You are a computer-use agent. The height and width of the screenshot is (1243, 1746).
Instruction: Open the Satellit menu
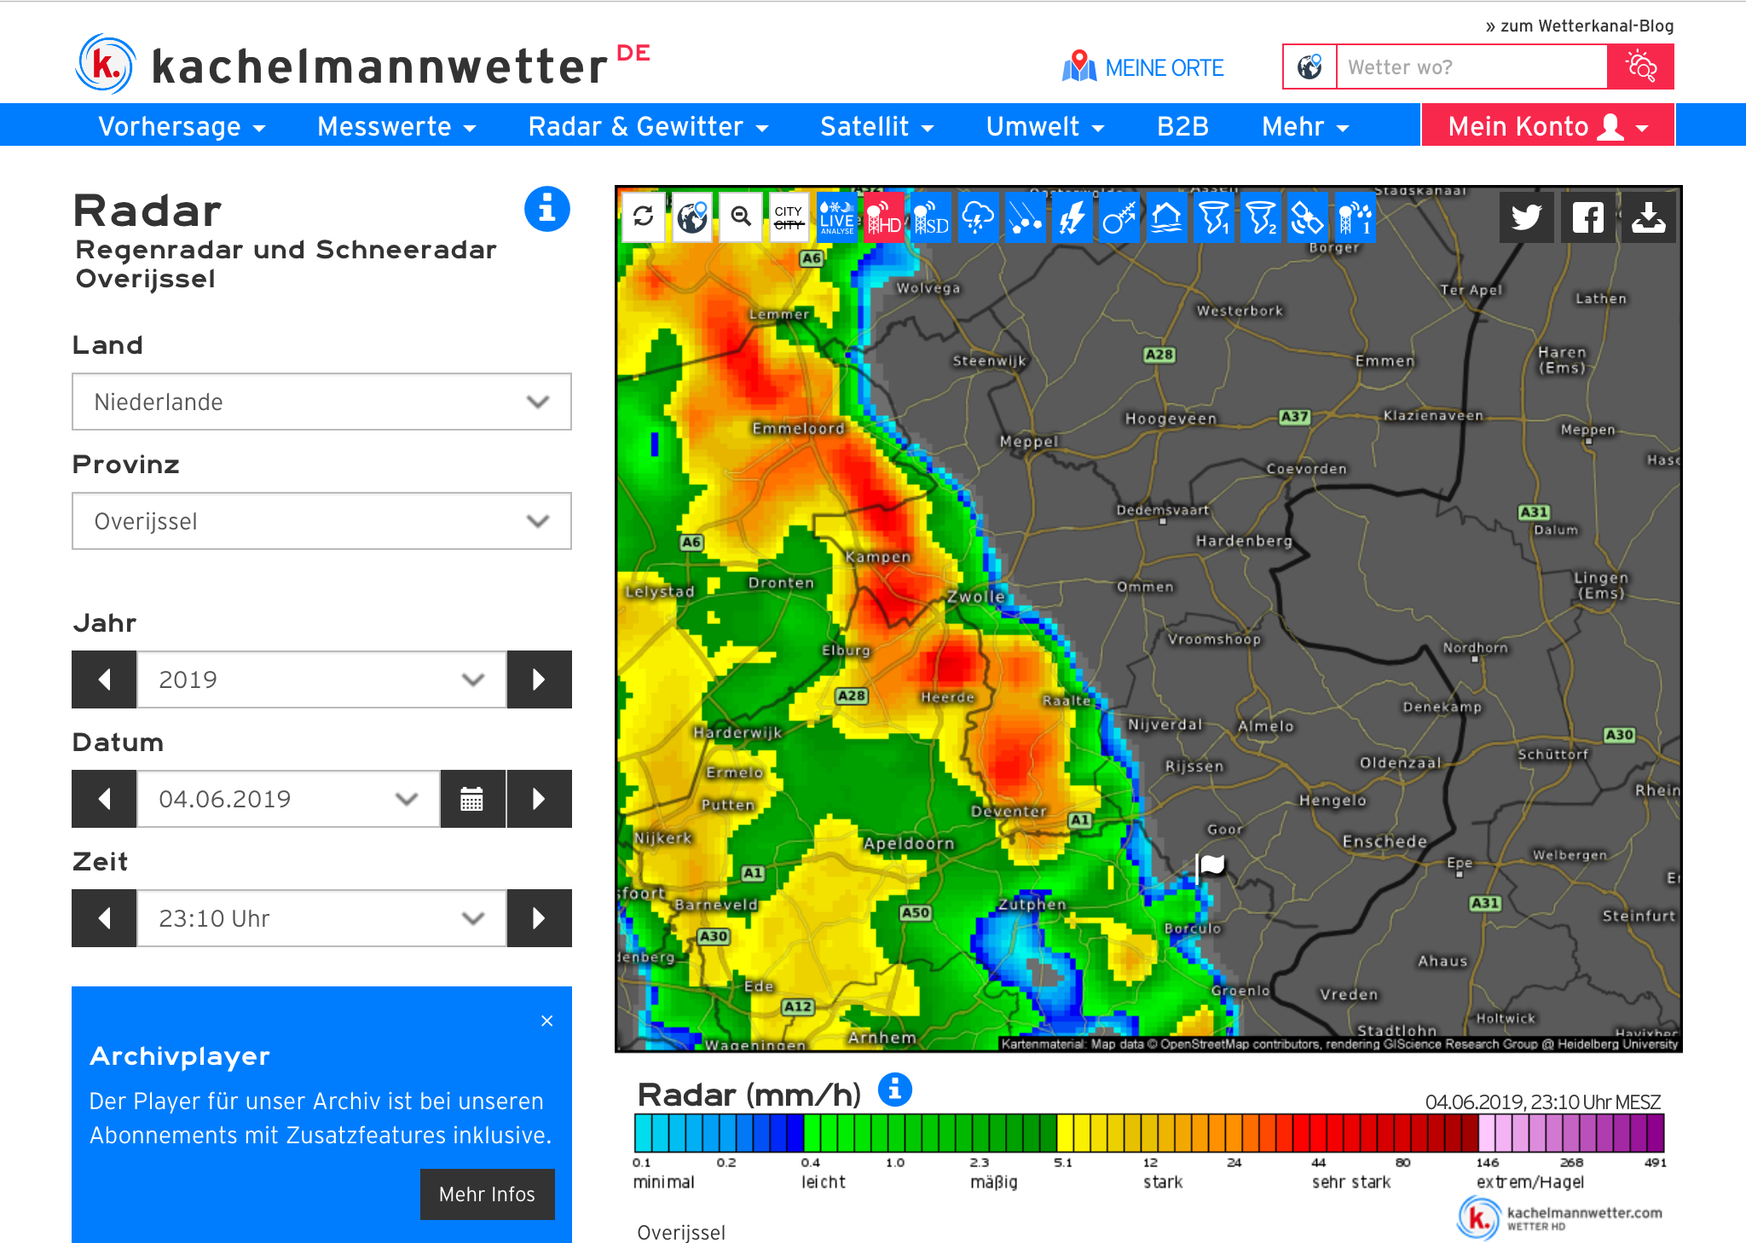click(876, 126)
